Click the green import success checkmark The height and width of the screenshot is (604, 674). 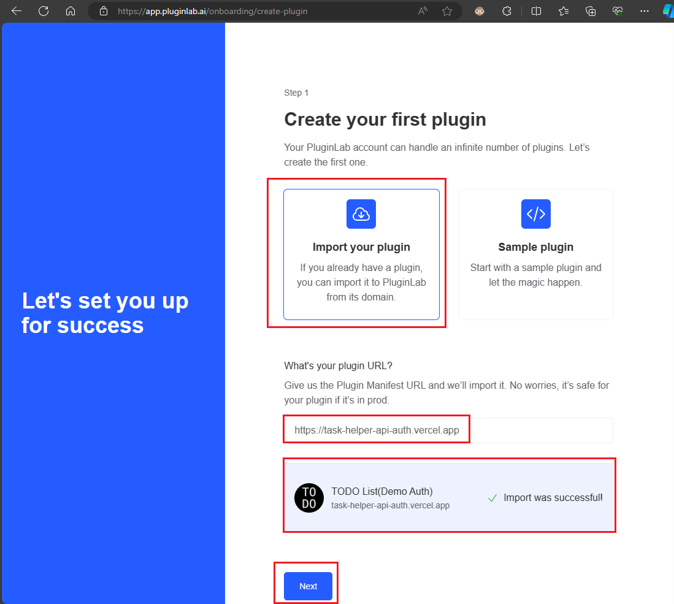[492, 497]
